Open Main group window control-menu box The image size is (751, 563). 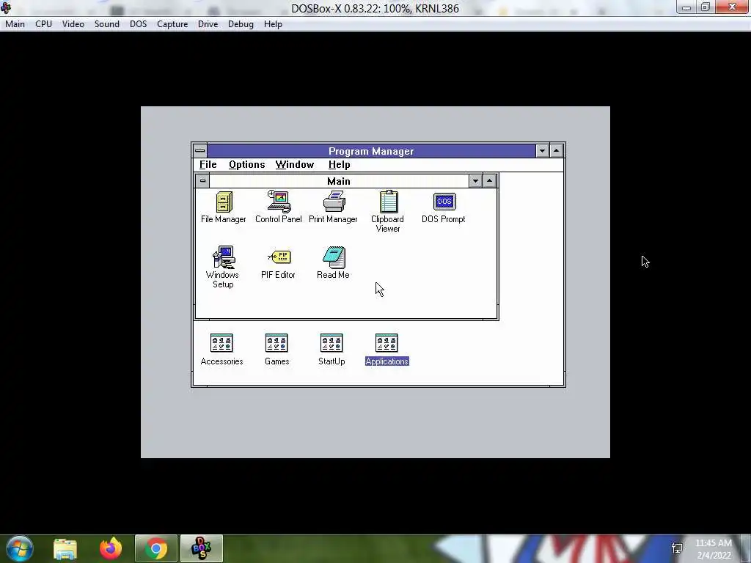point(202,181)
